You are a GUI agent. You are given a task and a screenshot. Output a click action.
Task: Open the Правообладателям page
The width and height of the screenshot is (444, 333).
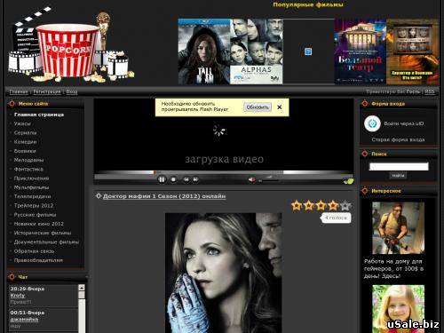38,260
